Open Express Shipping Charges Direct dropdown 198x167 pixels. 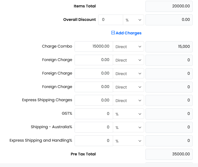coord(128,100)
